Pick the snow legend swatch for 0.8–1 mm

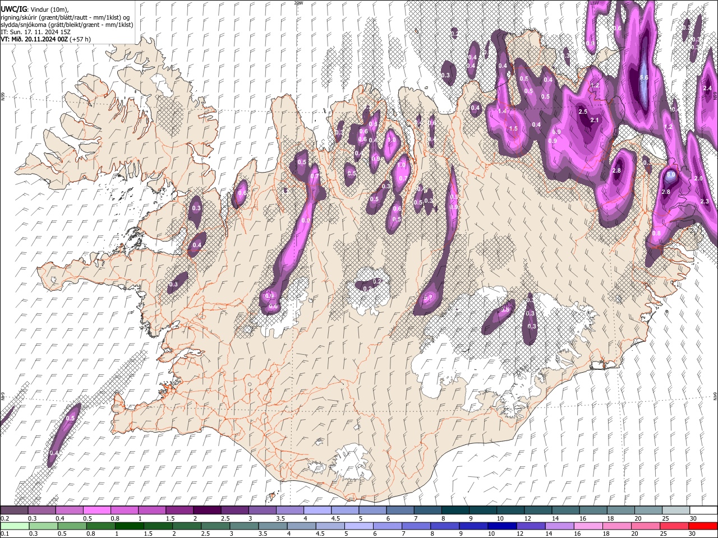click(124, 510)
